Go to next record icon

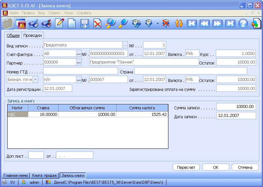[218, 23]
